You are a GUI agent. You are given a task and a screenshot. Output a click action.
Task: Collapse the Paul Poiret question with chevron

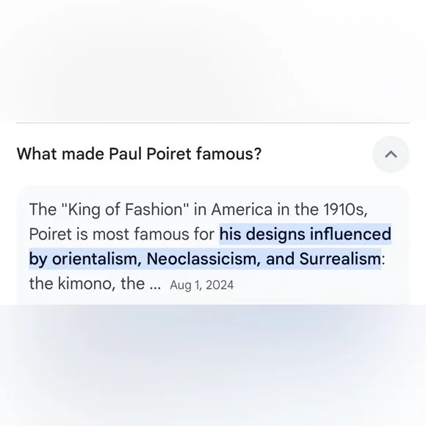pyautogui.click(x=391, y=154)
